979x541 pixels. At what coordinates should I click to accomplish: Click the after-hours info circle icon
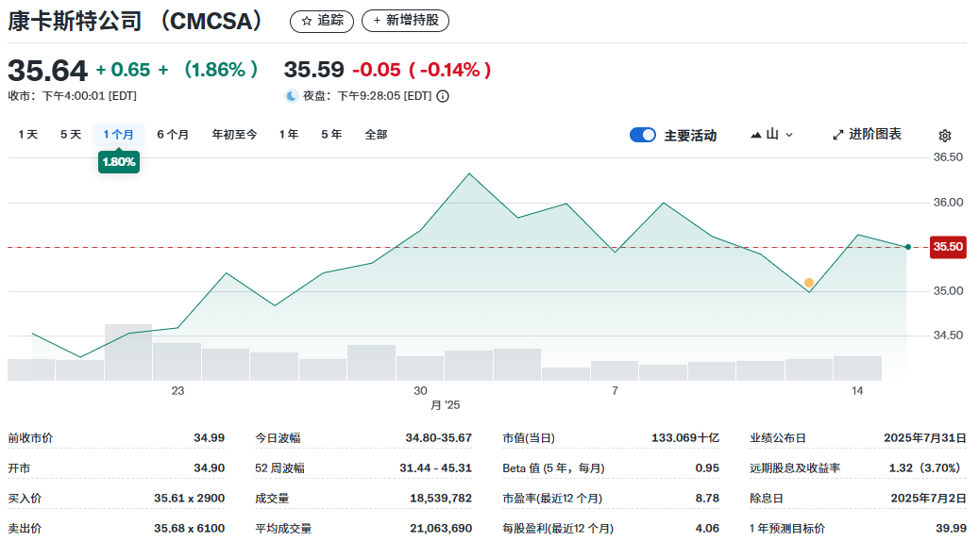tap(443, 96)
